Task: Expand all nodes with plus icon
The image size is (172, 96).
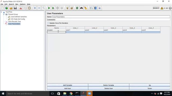Action: (x=35, y=8)
